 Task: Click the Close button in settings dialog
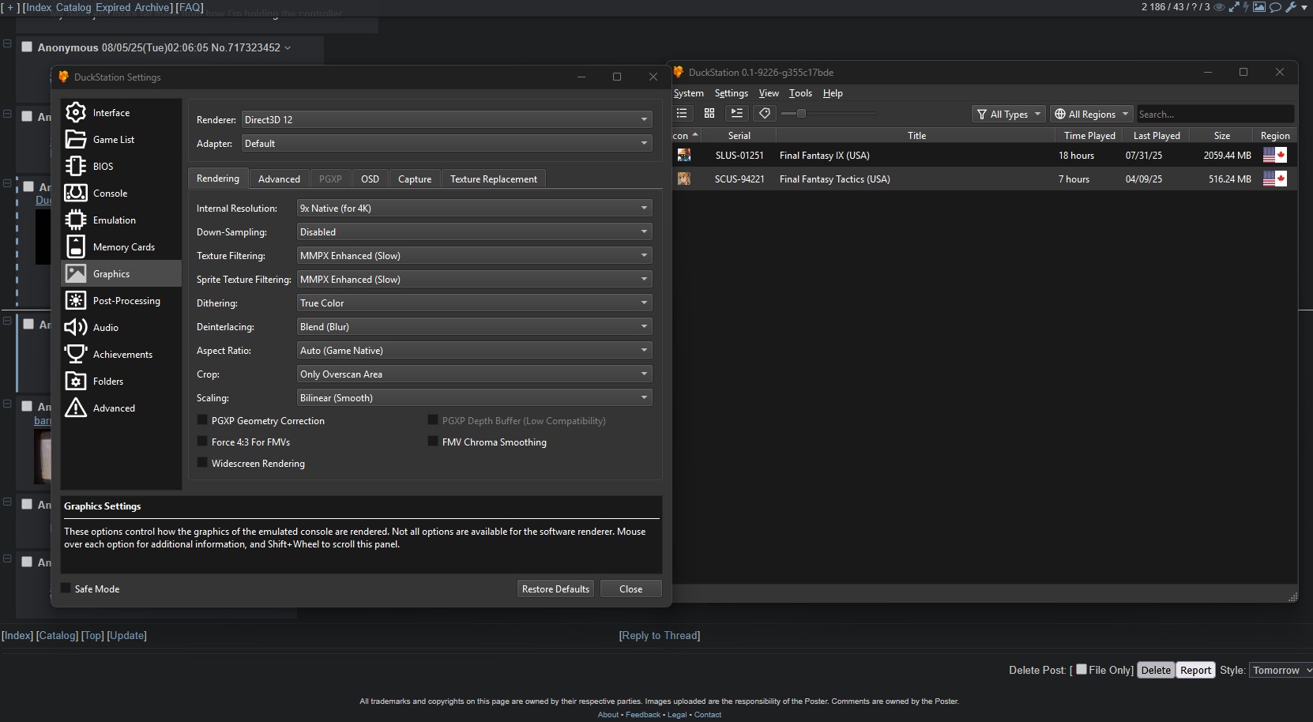click(630, 589)
